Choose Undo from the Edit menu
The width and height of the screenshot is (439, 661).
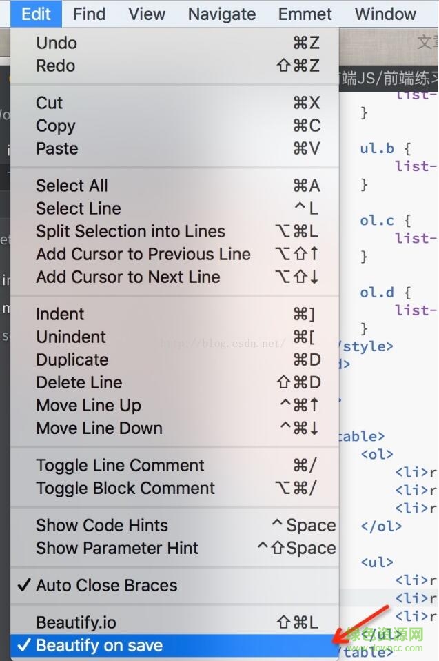click(57, 43)
